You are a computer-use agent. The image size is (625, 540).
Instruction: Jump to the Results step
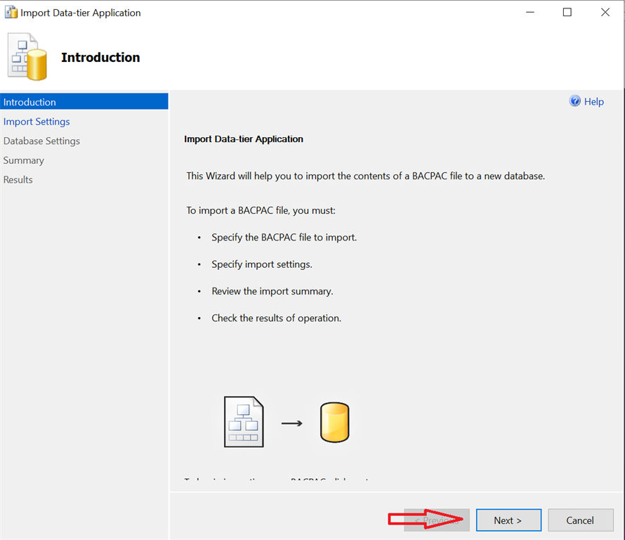(x=18, y=179)
